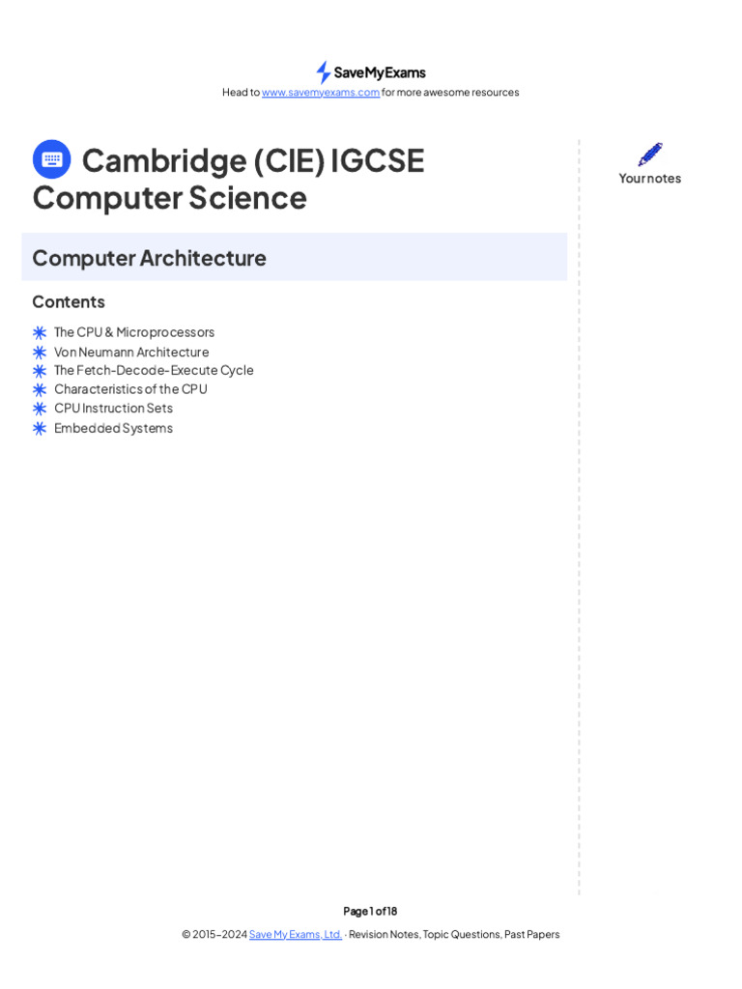Choose the CPU Instruction Sets entry

(113, 409)
